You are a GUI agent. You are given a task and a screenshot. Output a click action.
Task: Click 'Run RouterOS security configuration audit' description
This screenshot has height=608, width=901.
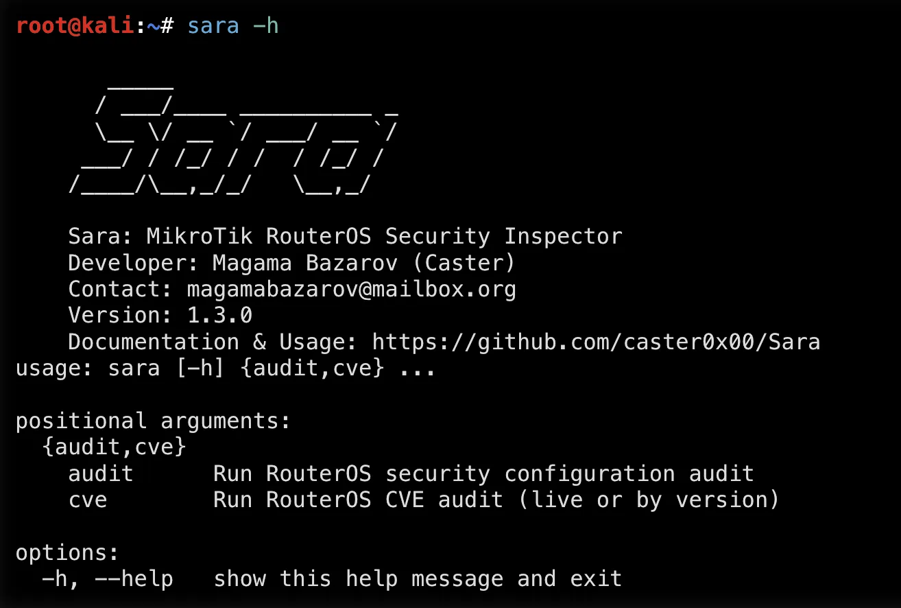click(483, 473)
